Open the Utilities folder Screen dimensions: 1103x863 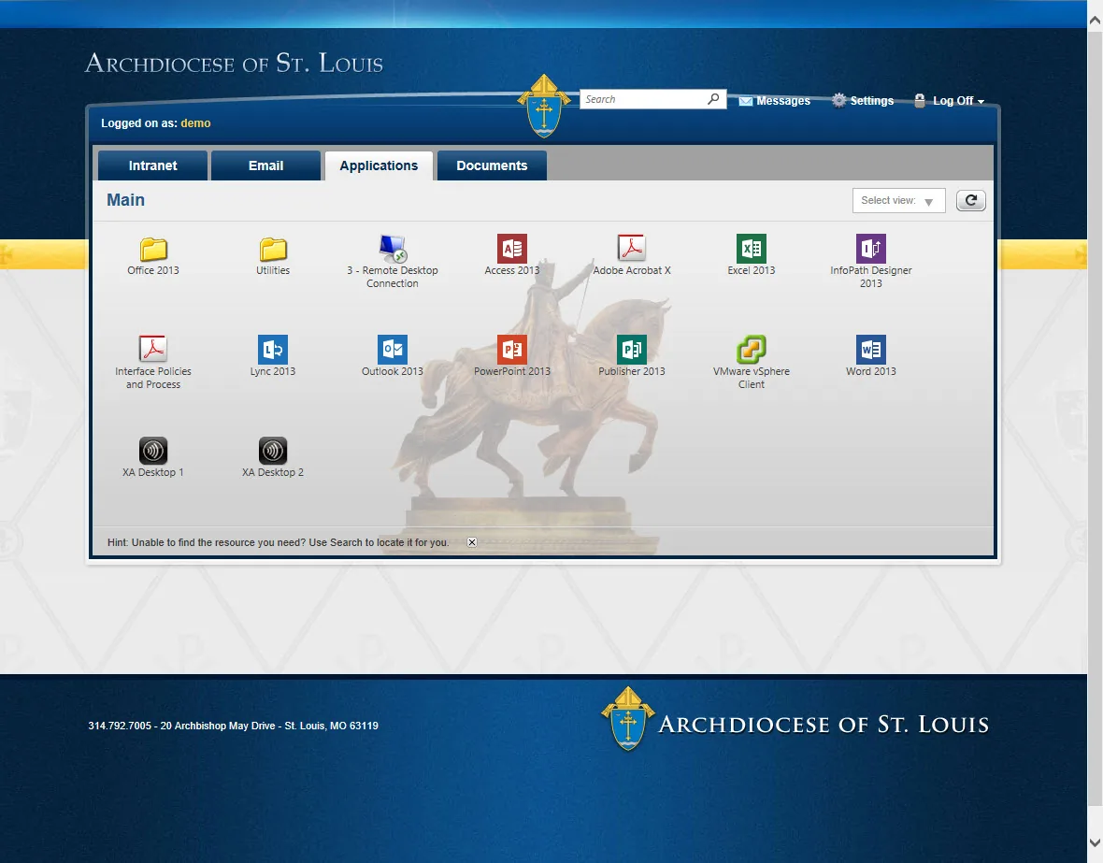pyautogui.click(x=273, y=256)
